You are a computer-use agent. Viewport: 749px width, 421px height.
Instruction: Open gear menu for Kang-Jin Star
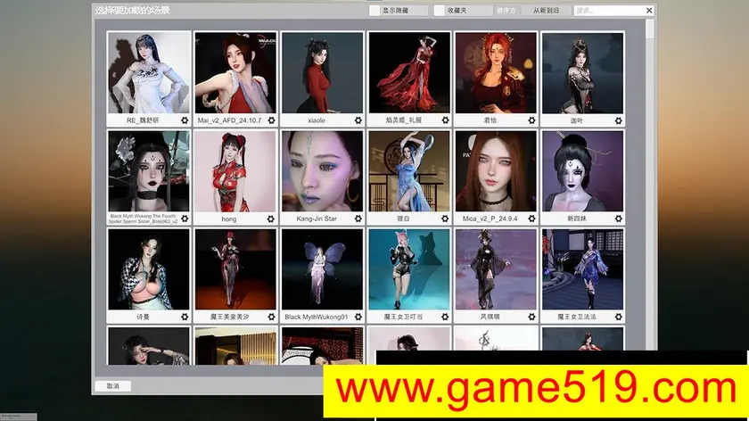point(358,219)
